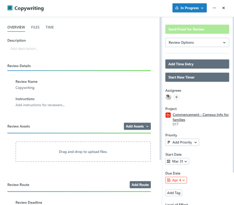Click the Review Name value Copywriting

[25, 88]
